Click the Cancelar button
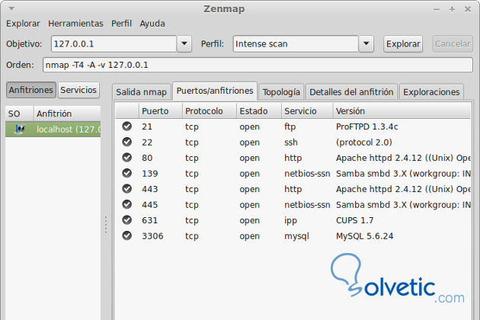The width and height of the screenshot is (480, 320). click(x=453, y=43)
